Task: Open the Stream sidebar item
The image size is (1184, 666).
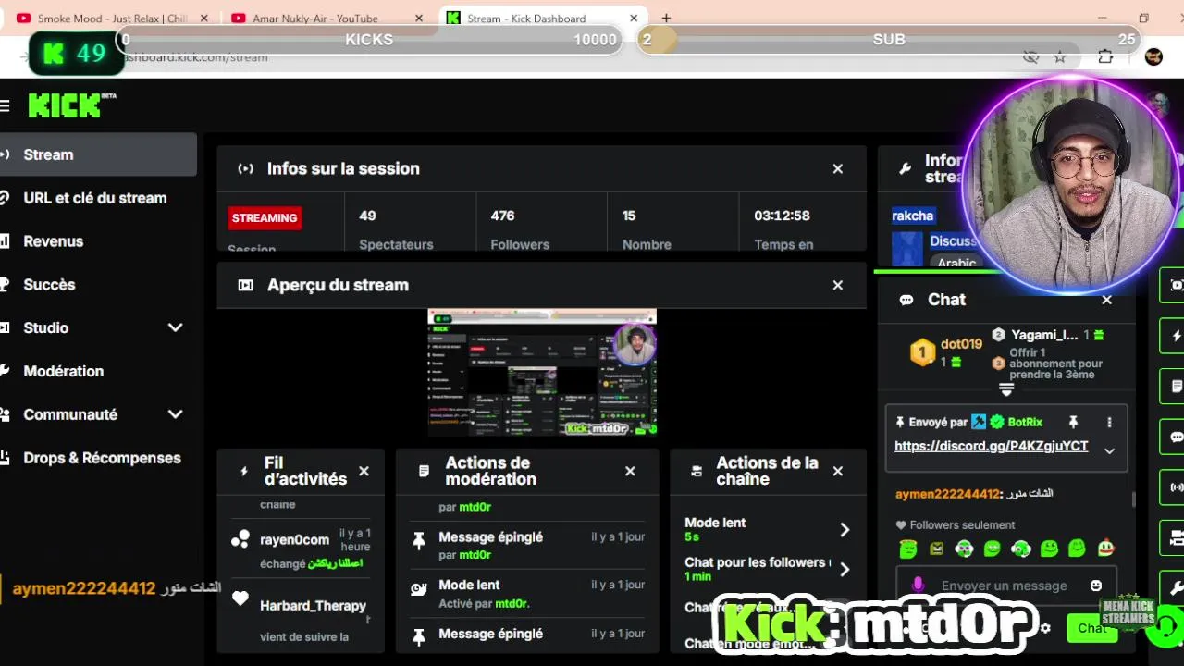Action: 98,154
